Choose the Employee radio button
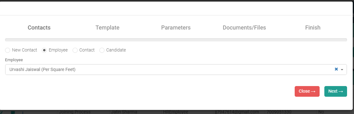The width and height of the screenshot is (354, 114). (x=44, y=50)
